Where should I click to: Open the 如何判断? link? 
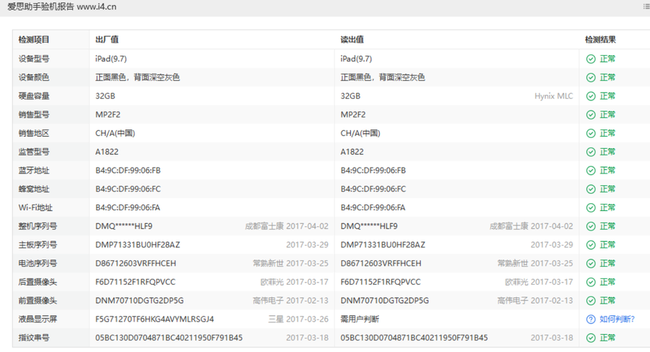tap(617, 319)
